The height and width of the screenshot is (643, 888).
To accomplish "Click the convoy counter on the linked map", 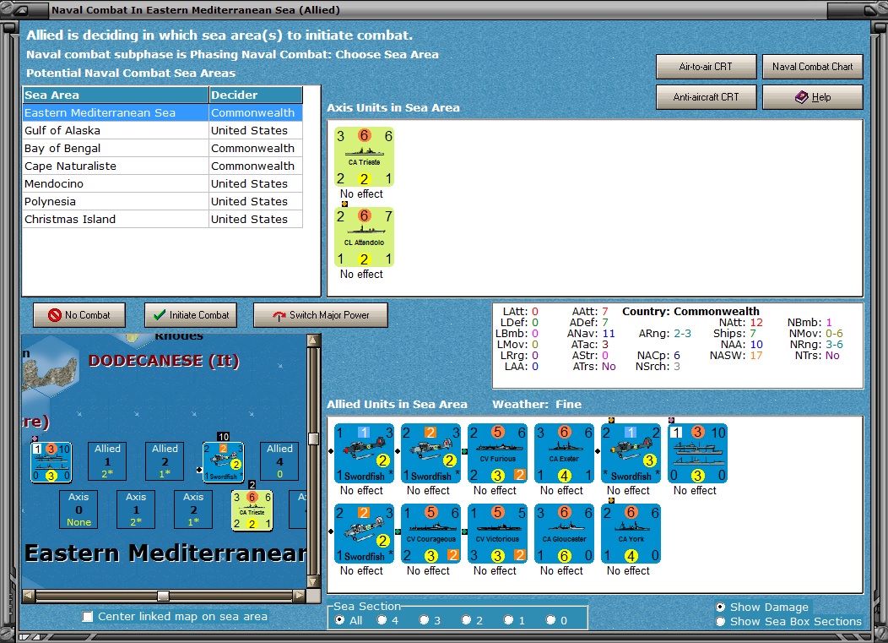I will click(x=51, y=462).
